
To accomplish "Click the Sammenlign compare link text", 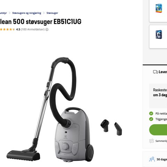I will click(161, 141).
